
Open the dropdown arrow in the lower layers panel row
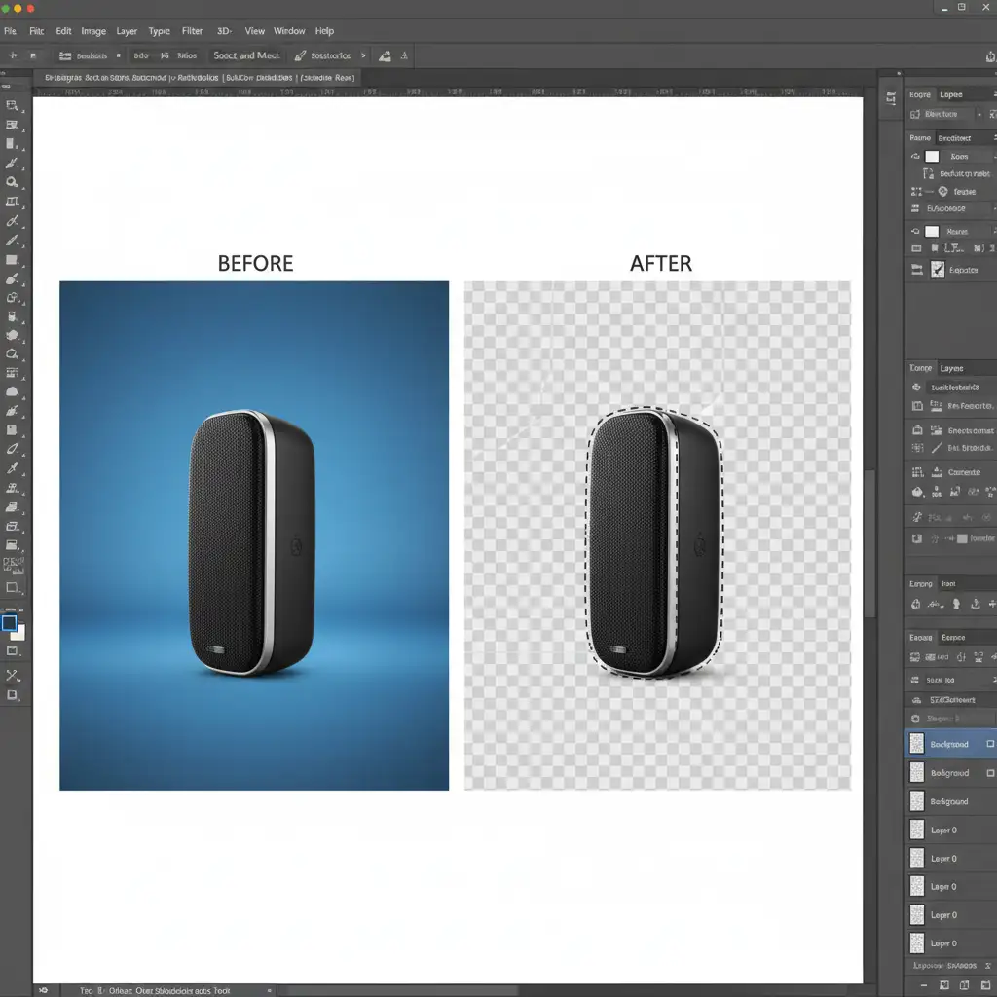(x=992, y=680)
